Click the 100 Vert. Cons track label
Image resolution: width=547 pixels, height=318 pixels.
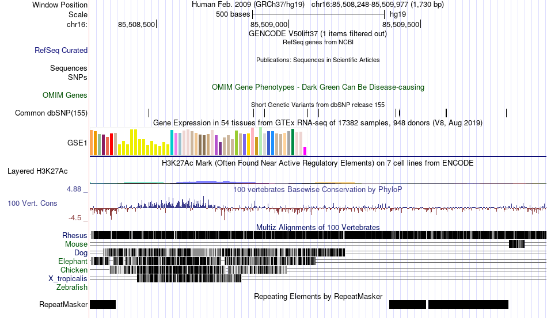pyautogui.click(x=32, y=203)
